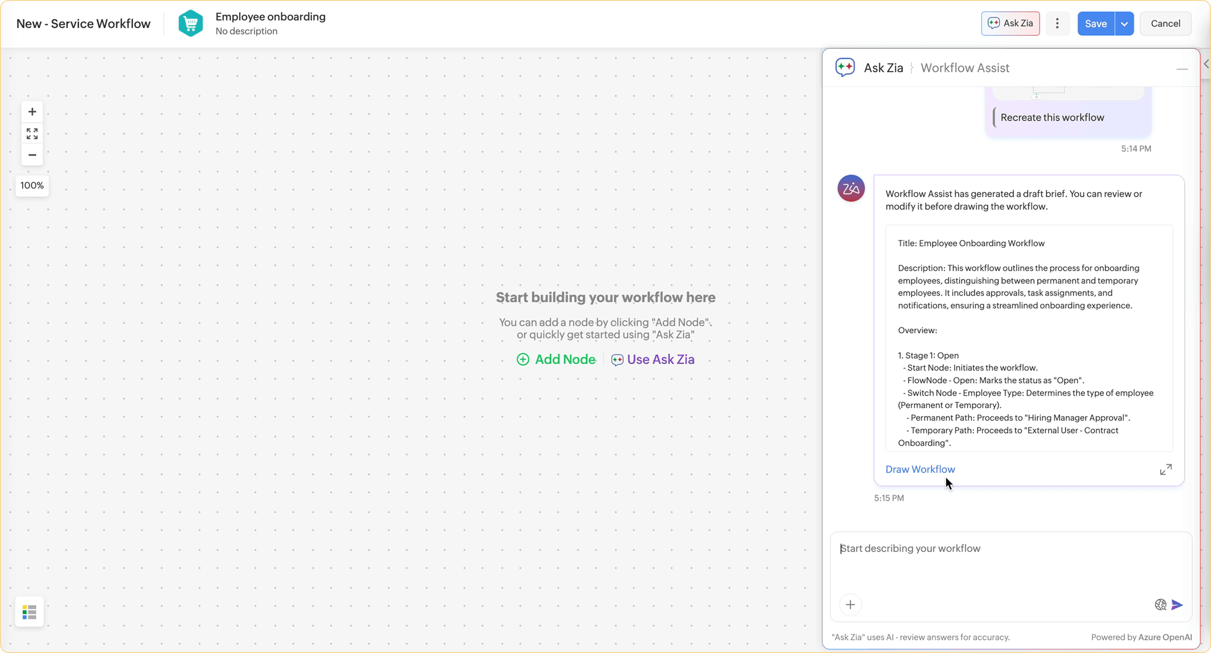Click the 100% zoom level indicator
The width and height of the screenshot is (1211, 653).
click(32, 186)
